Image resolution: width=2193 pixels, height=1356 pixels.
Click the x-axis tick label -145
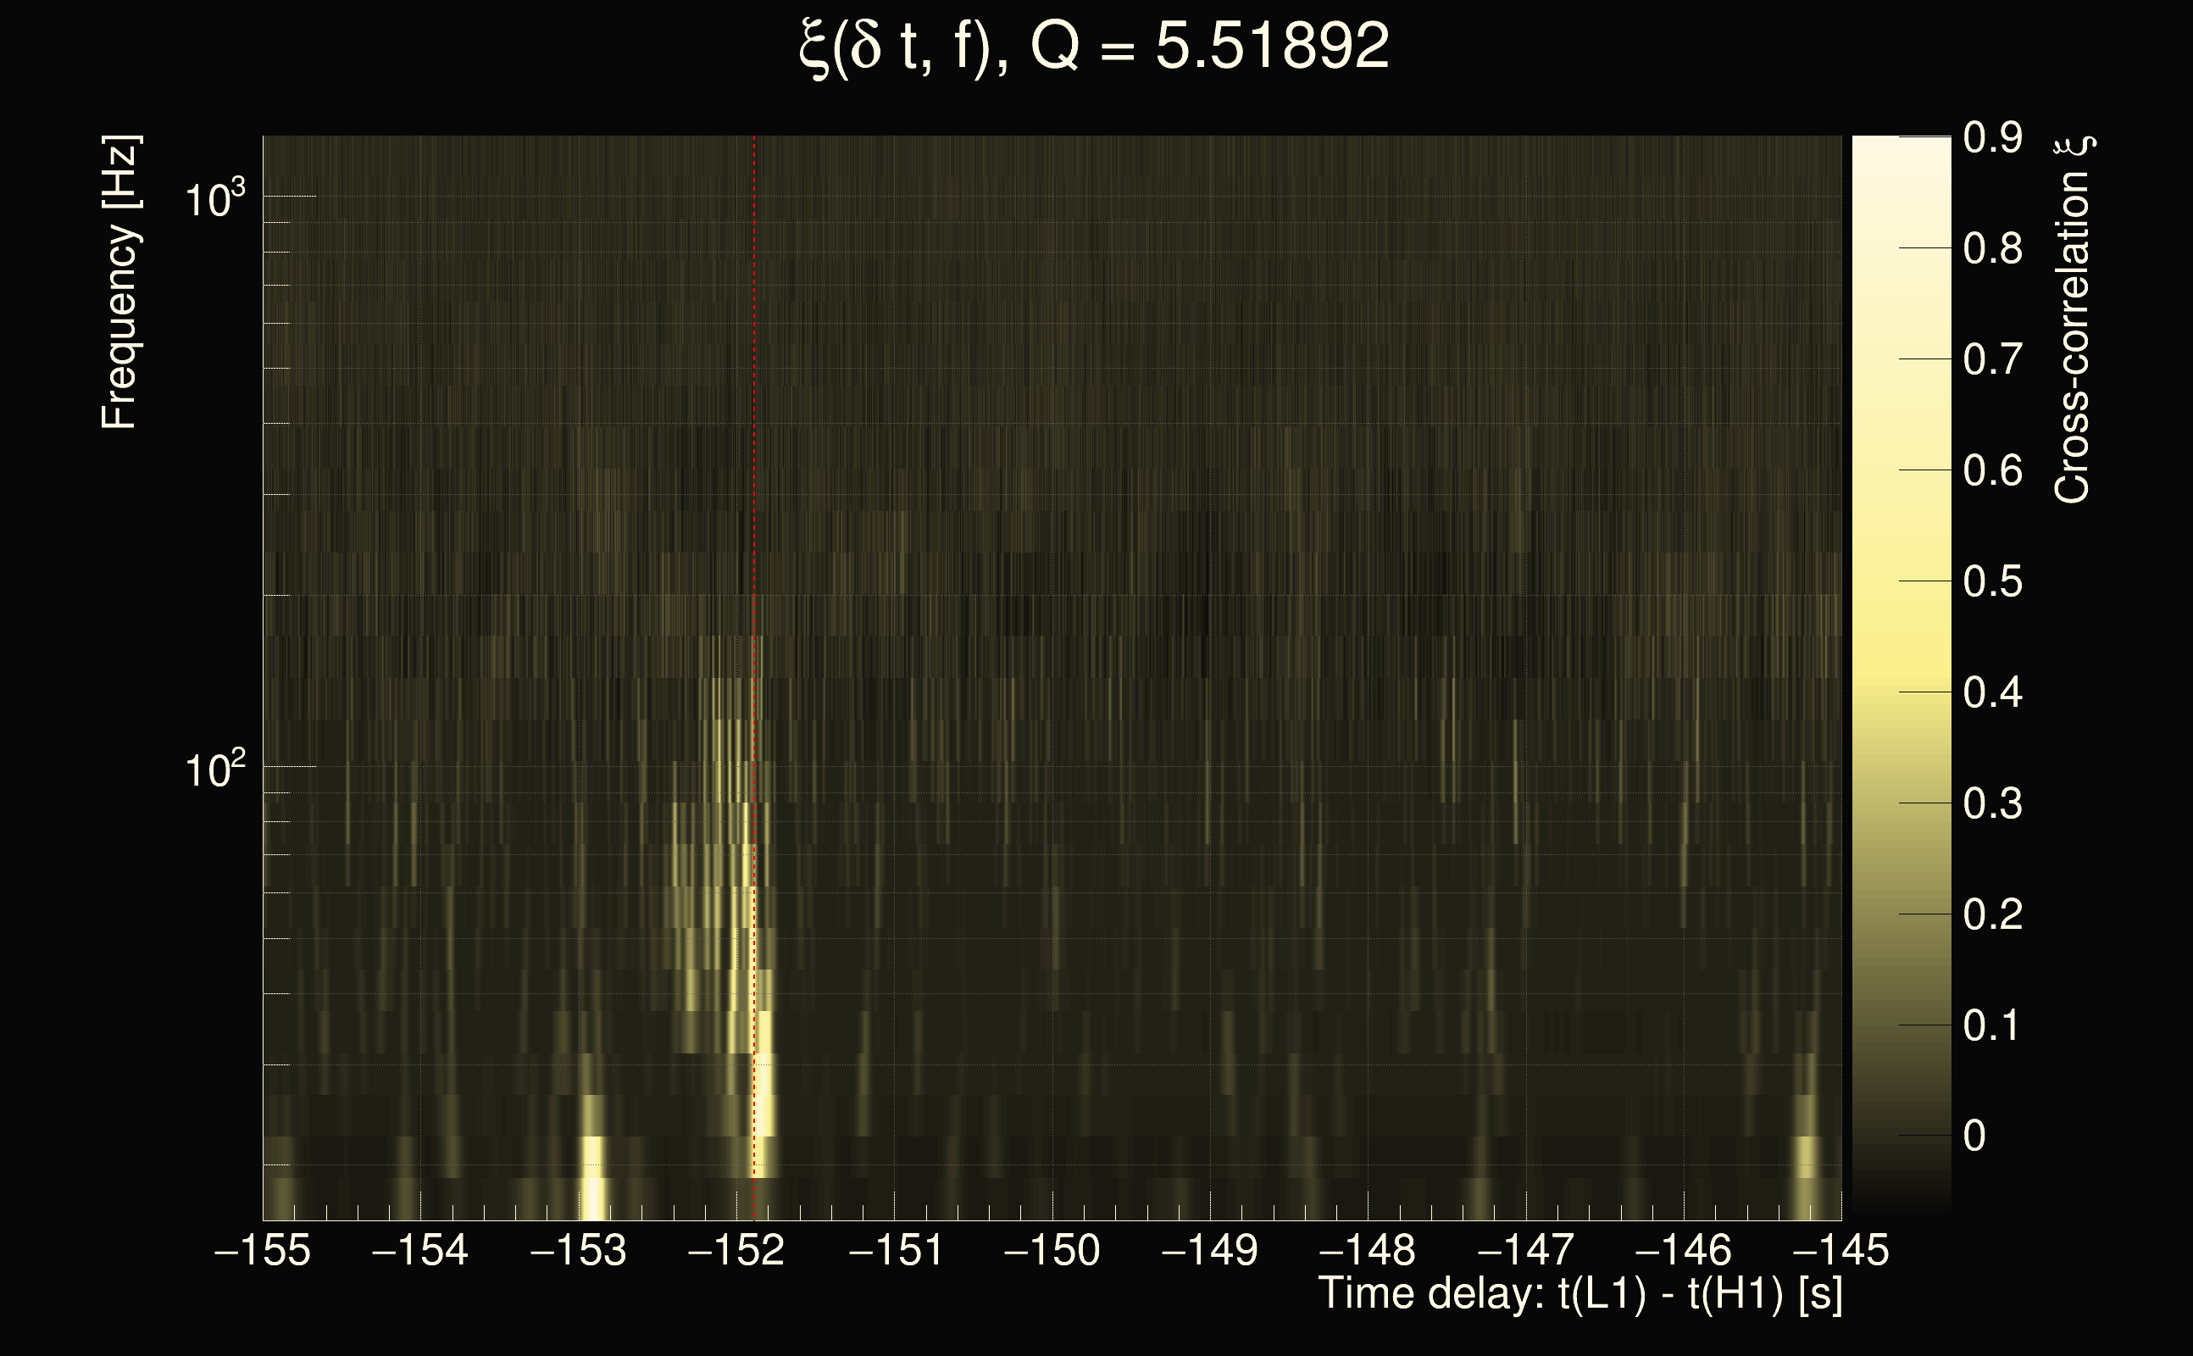(1840, 1250)
